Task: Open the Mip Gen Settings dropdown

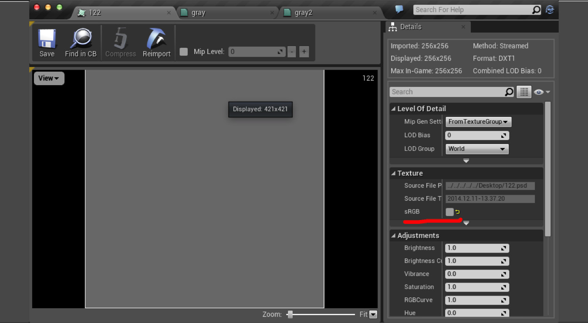Action: [x=478, y=122]
